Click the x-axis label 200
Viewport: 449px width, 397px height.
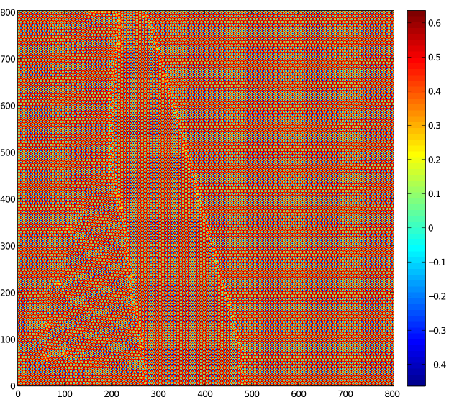112,393
